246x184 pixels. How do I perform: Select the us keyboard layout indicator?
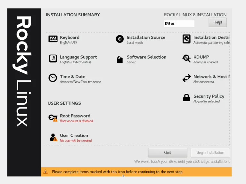(x=179, y=23)
